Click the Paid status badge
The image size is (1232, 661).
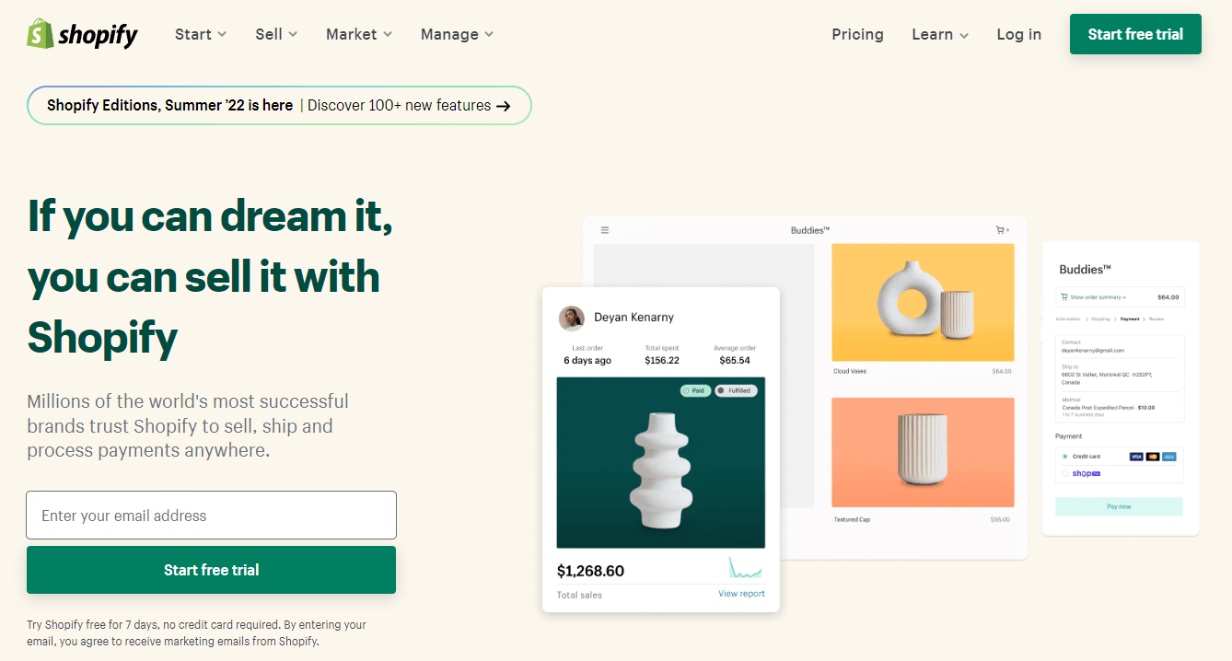point(695,390)
